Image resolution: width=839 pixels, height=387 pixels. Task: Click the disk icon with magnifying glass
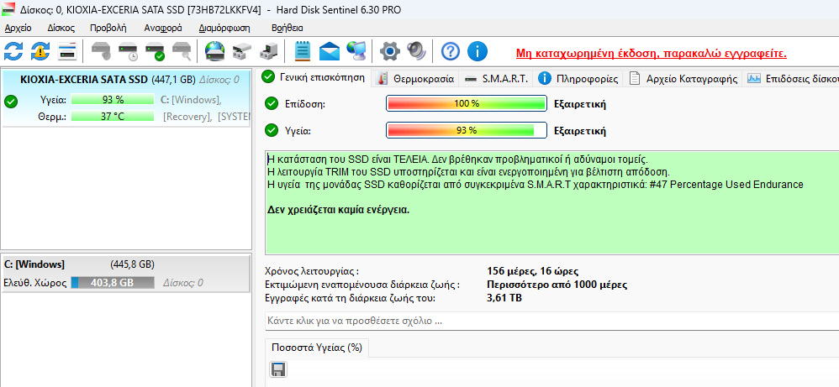[182, 51]
